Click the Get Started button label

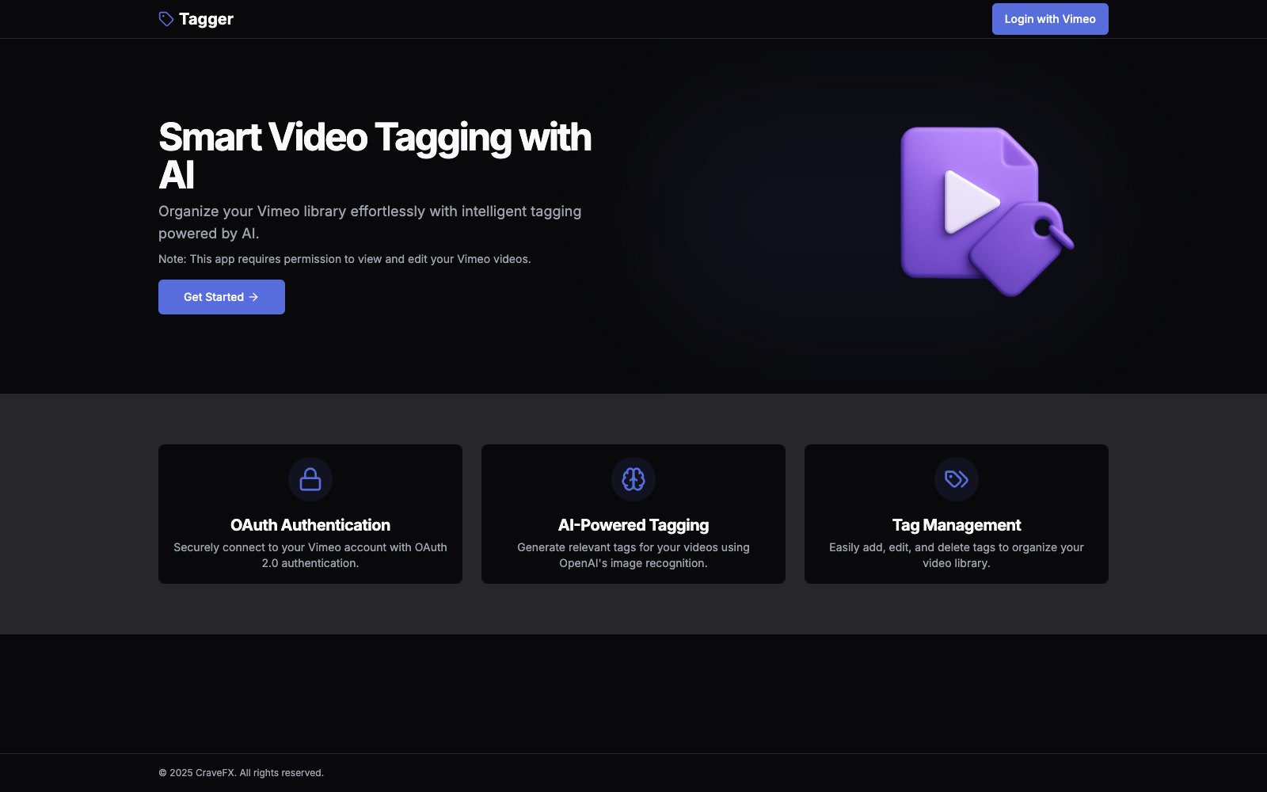coord(213,297)
